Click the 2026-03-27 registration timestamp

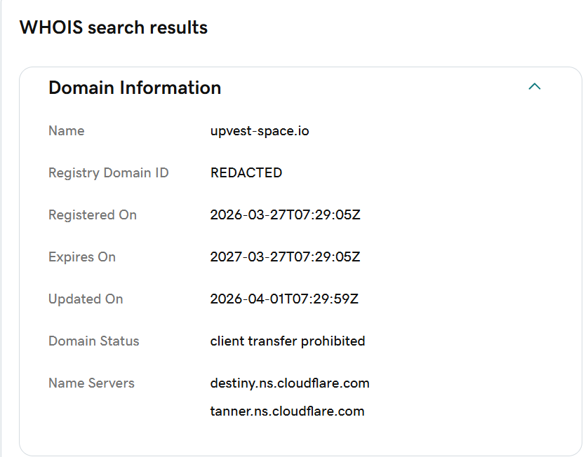(285, 215)
